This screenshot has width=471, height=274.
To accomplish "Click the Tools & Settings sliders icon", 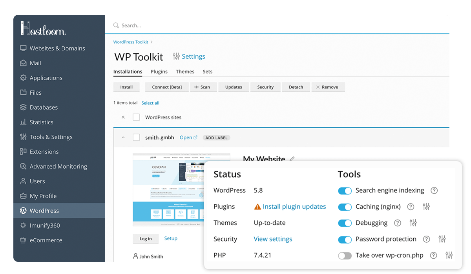I will click(x=23, y=137).
